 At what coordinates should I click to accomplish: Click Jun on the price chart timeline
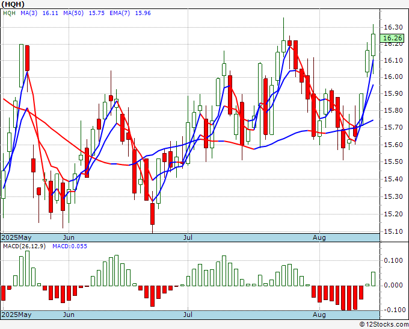pyautogui.click(x=69, y=237)
